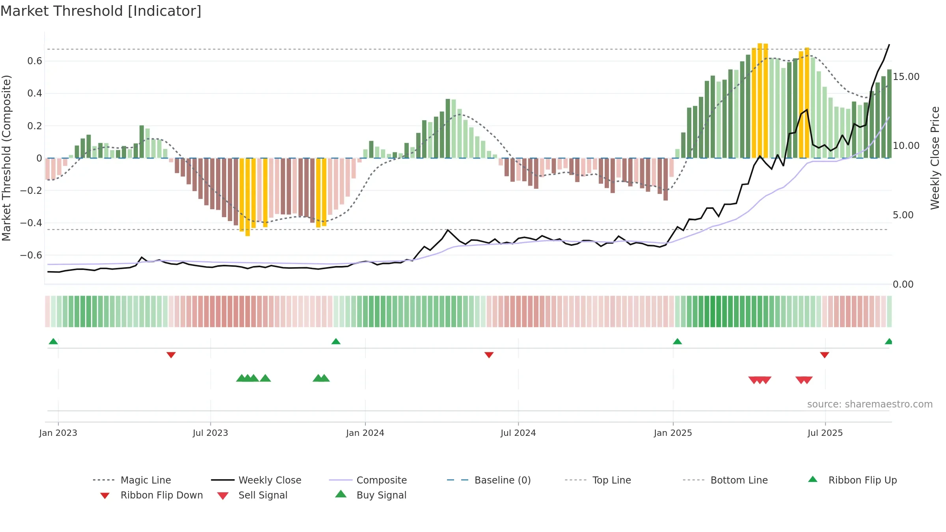This screenshot has height=532, width=946.
Task: Toggle the Weekly Close legend entry
Action: tap(256, 480)
